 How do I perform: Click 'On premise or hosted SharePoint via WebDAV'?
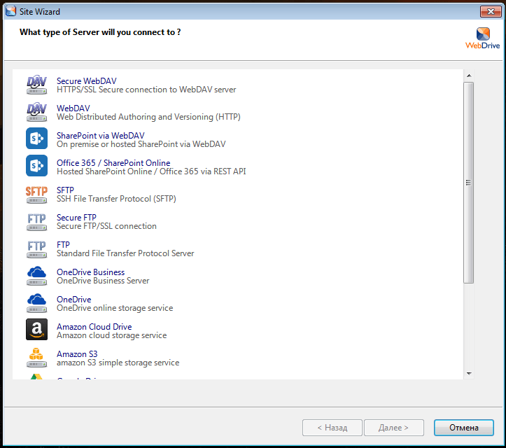141,144
